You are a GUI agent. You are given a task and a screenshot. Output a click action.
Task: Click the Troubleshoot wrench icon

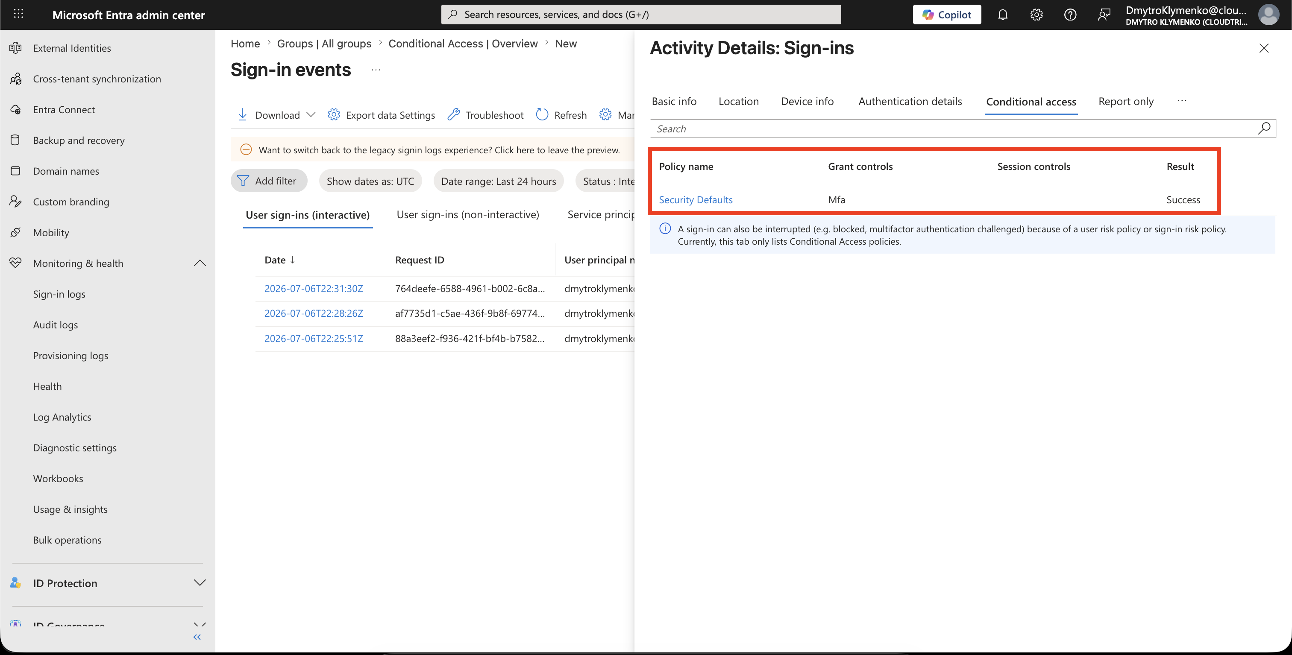click(x=453, y=115)
